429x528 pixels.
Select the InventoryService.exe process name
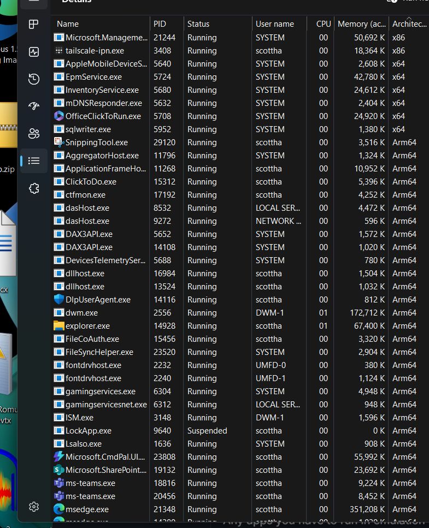pos(102,90)
